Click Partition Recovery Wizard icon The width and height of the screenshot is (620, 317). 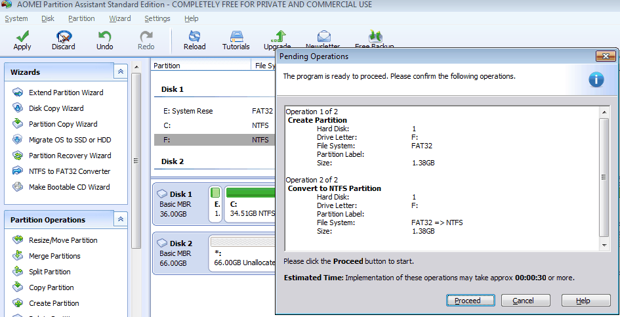point(18,156)
